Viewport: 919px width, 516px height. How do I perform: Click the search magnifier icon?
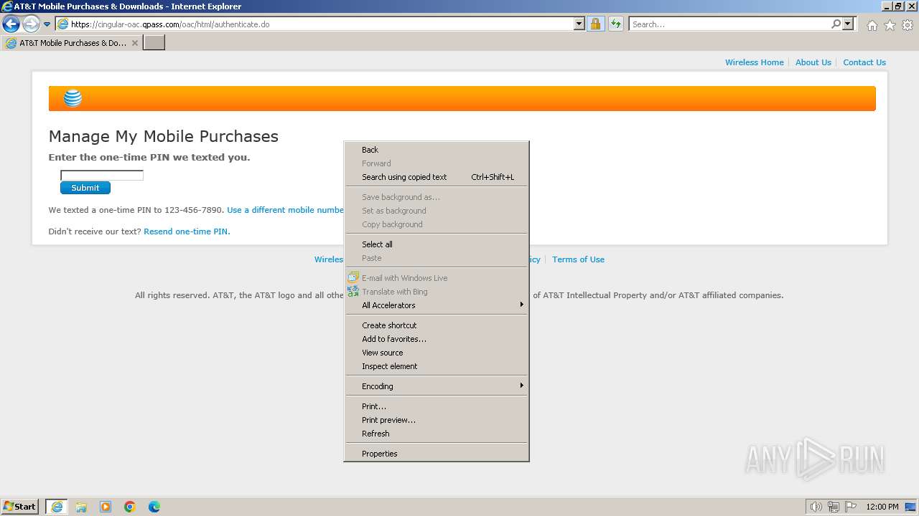836,24
